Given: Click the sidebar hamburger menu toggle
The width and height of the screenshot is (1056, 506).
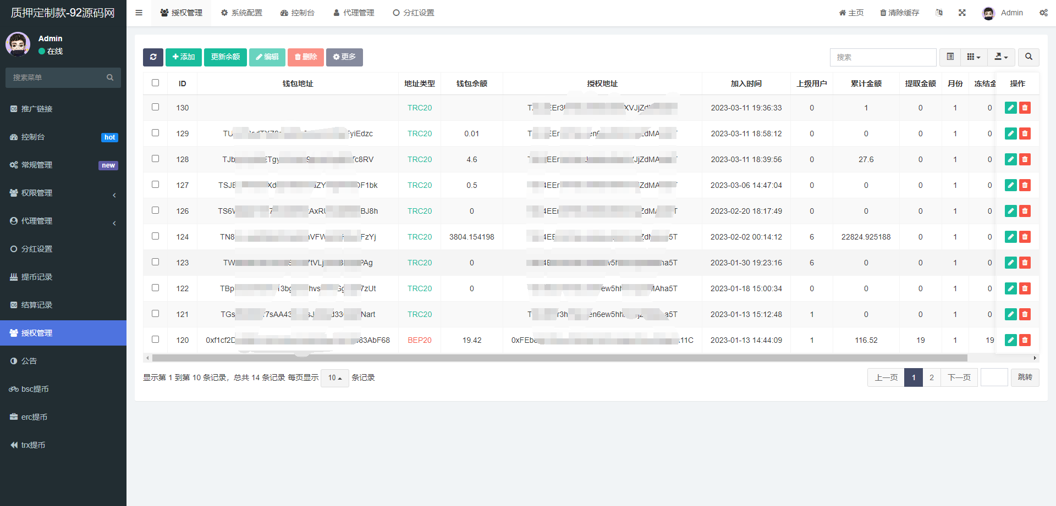Looking at the screenshot, I should [x=139, y=13].
